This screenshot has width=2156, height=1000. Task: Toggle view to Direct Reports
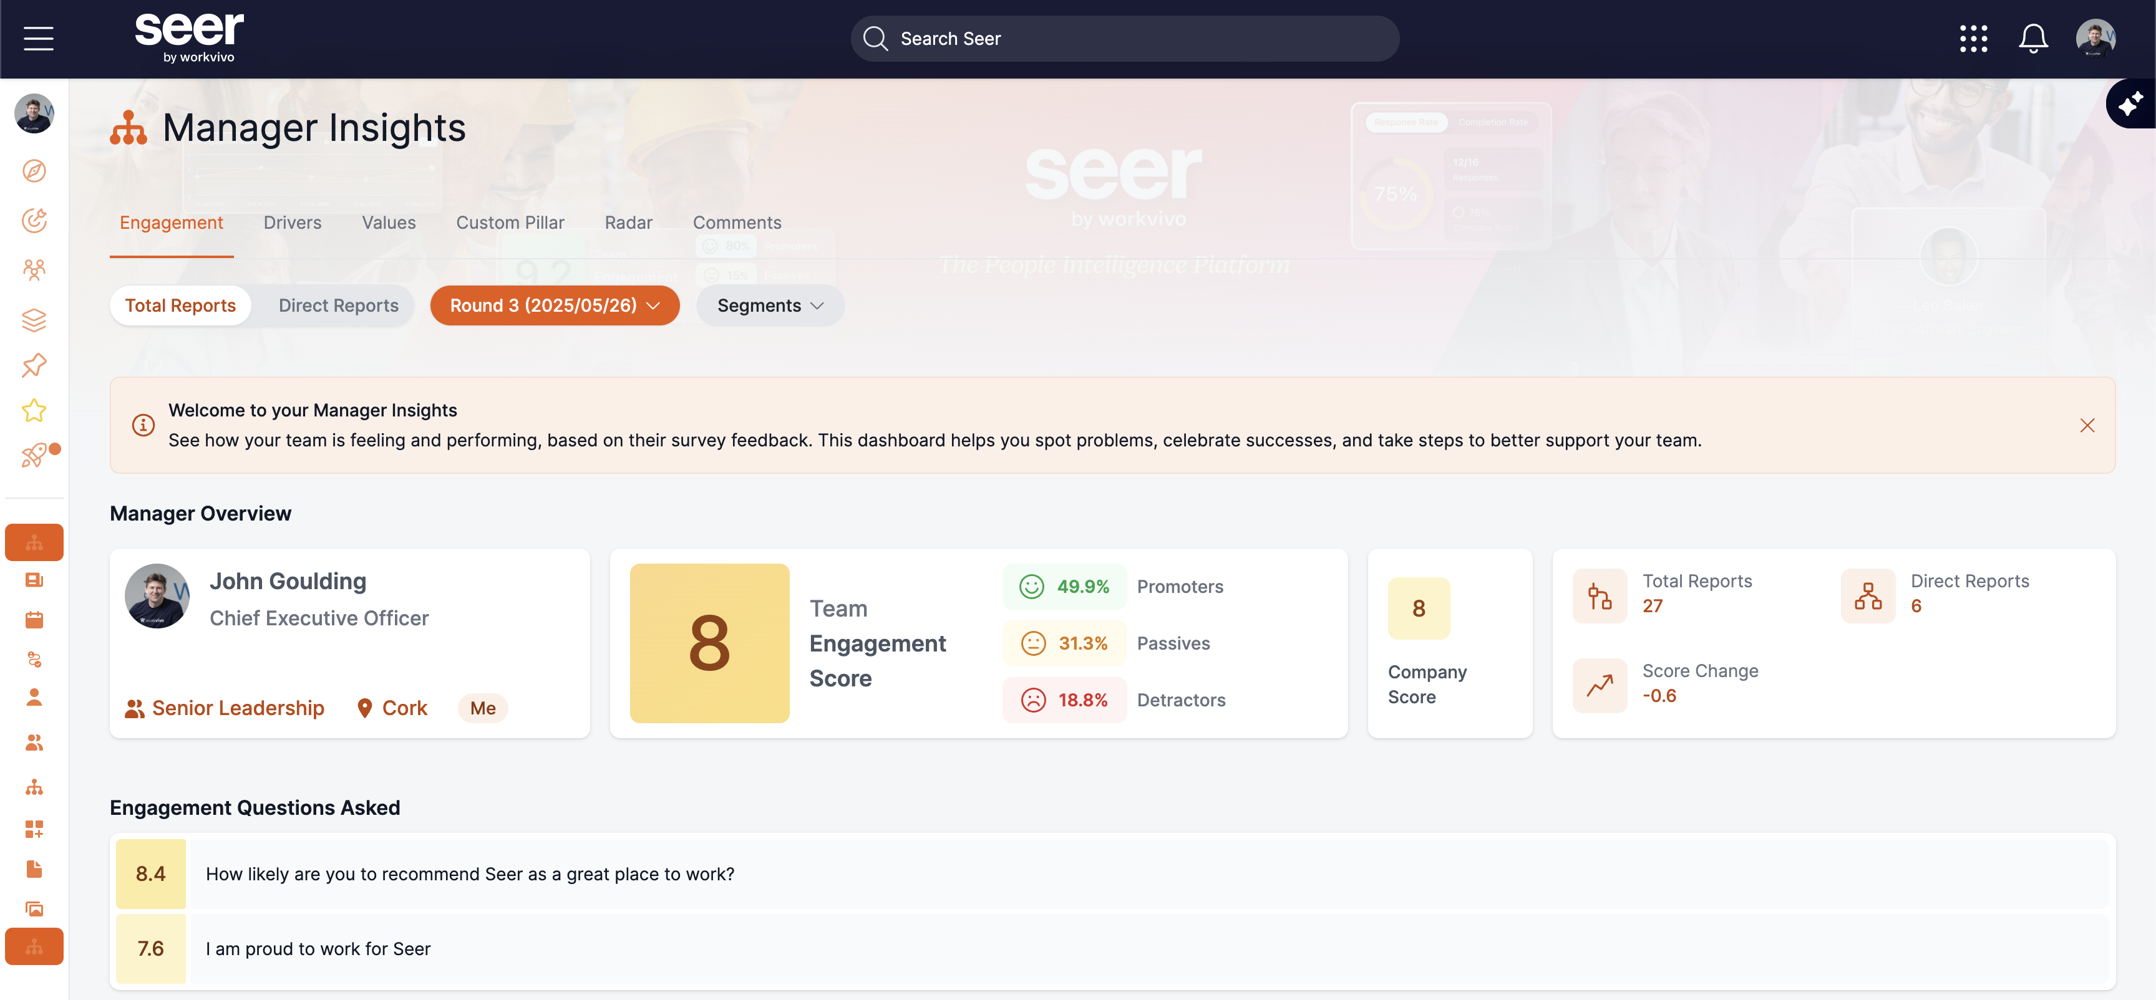339,305
